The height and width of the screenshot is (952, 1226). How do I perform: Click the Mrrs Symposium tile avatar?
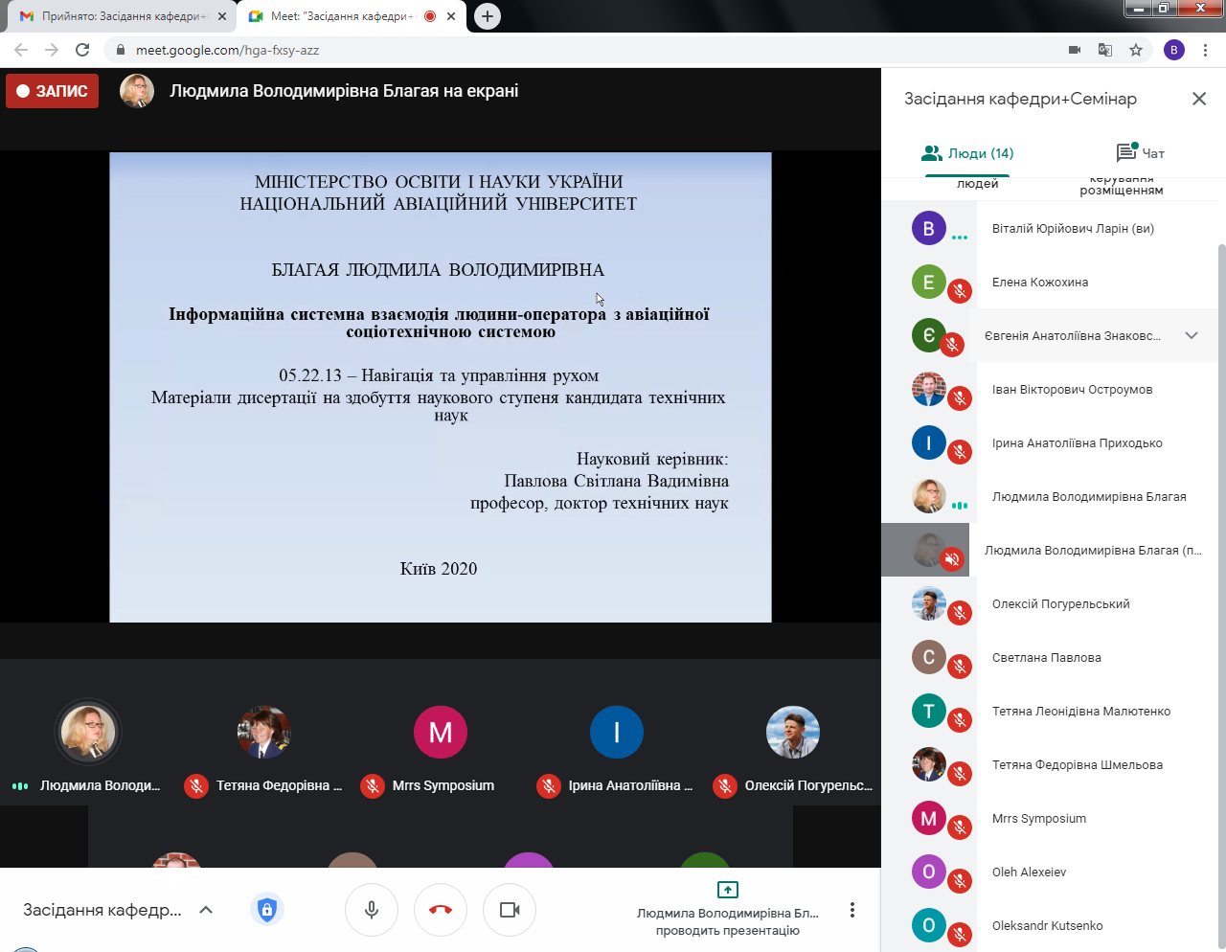441,732
